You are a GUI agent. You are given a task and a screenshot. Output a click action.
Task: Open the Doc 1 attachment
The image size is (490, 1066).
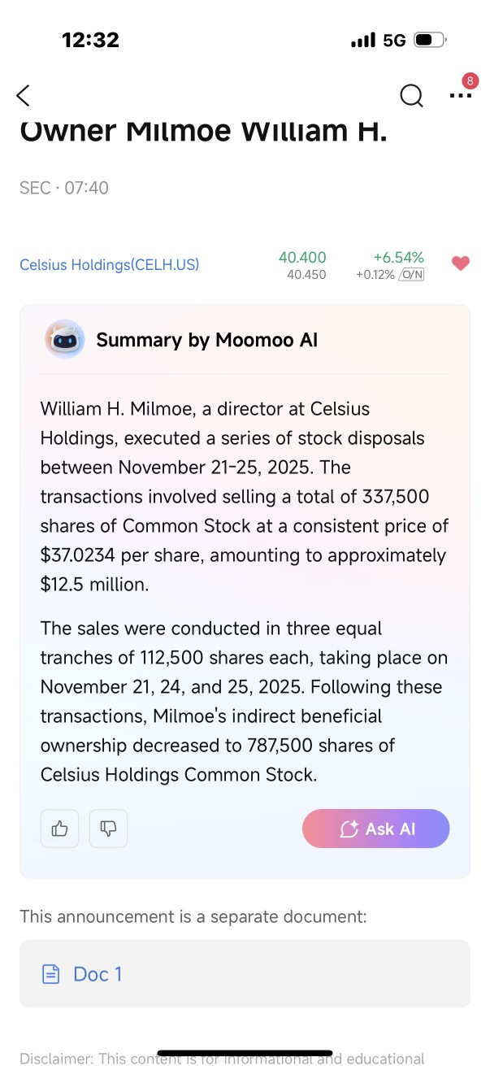245,974
